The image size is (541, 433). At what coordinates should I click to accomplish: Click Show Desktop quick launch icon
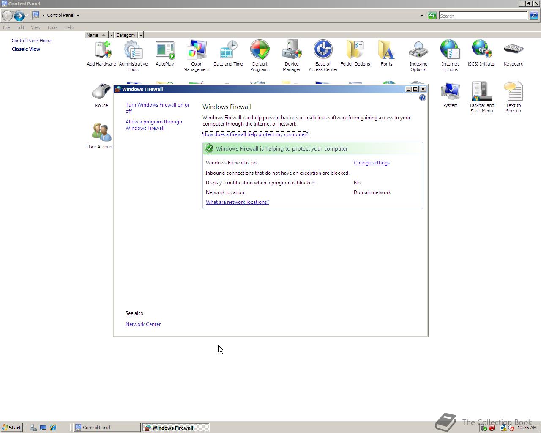click(43, 428)
